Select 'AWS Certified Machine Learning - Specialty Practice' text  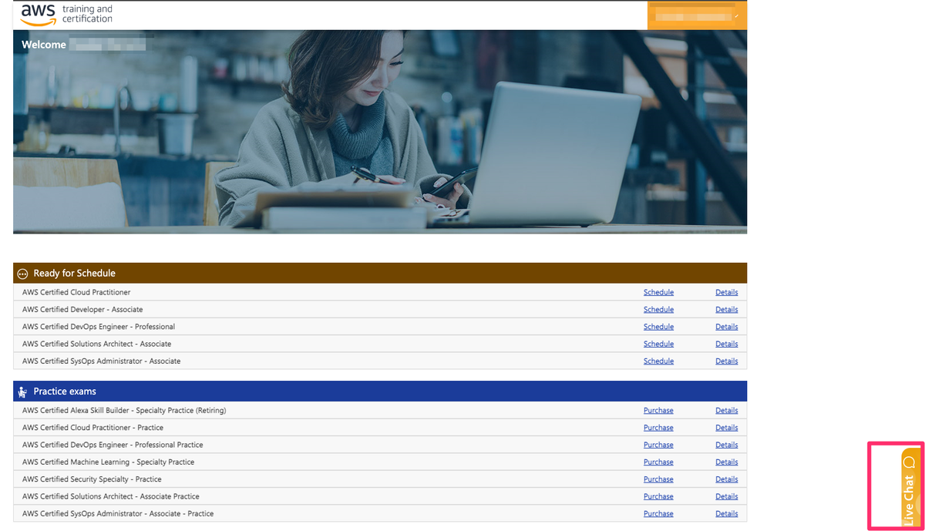click(x=109, y=462)
